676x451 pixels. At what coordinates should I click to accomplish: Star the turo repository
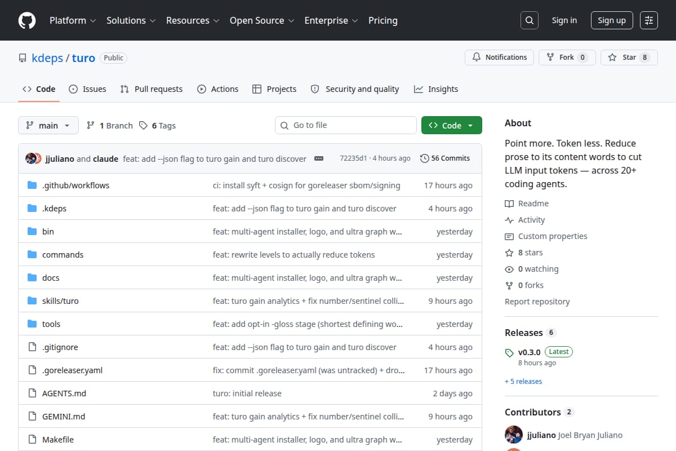[x=629, y=57]
